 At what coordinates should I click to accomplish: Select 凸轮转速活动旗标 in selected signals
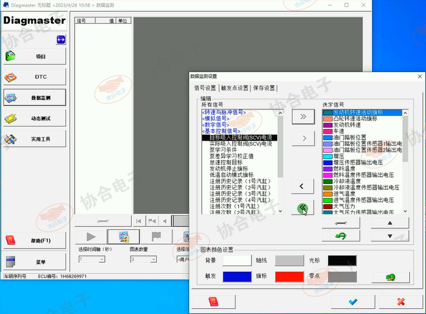[x=355, y=118]
